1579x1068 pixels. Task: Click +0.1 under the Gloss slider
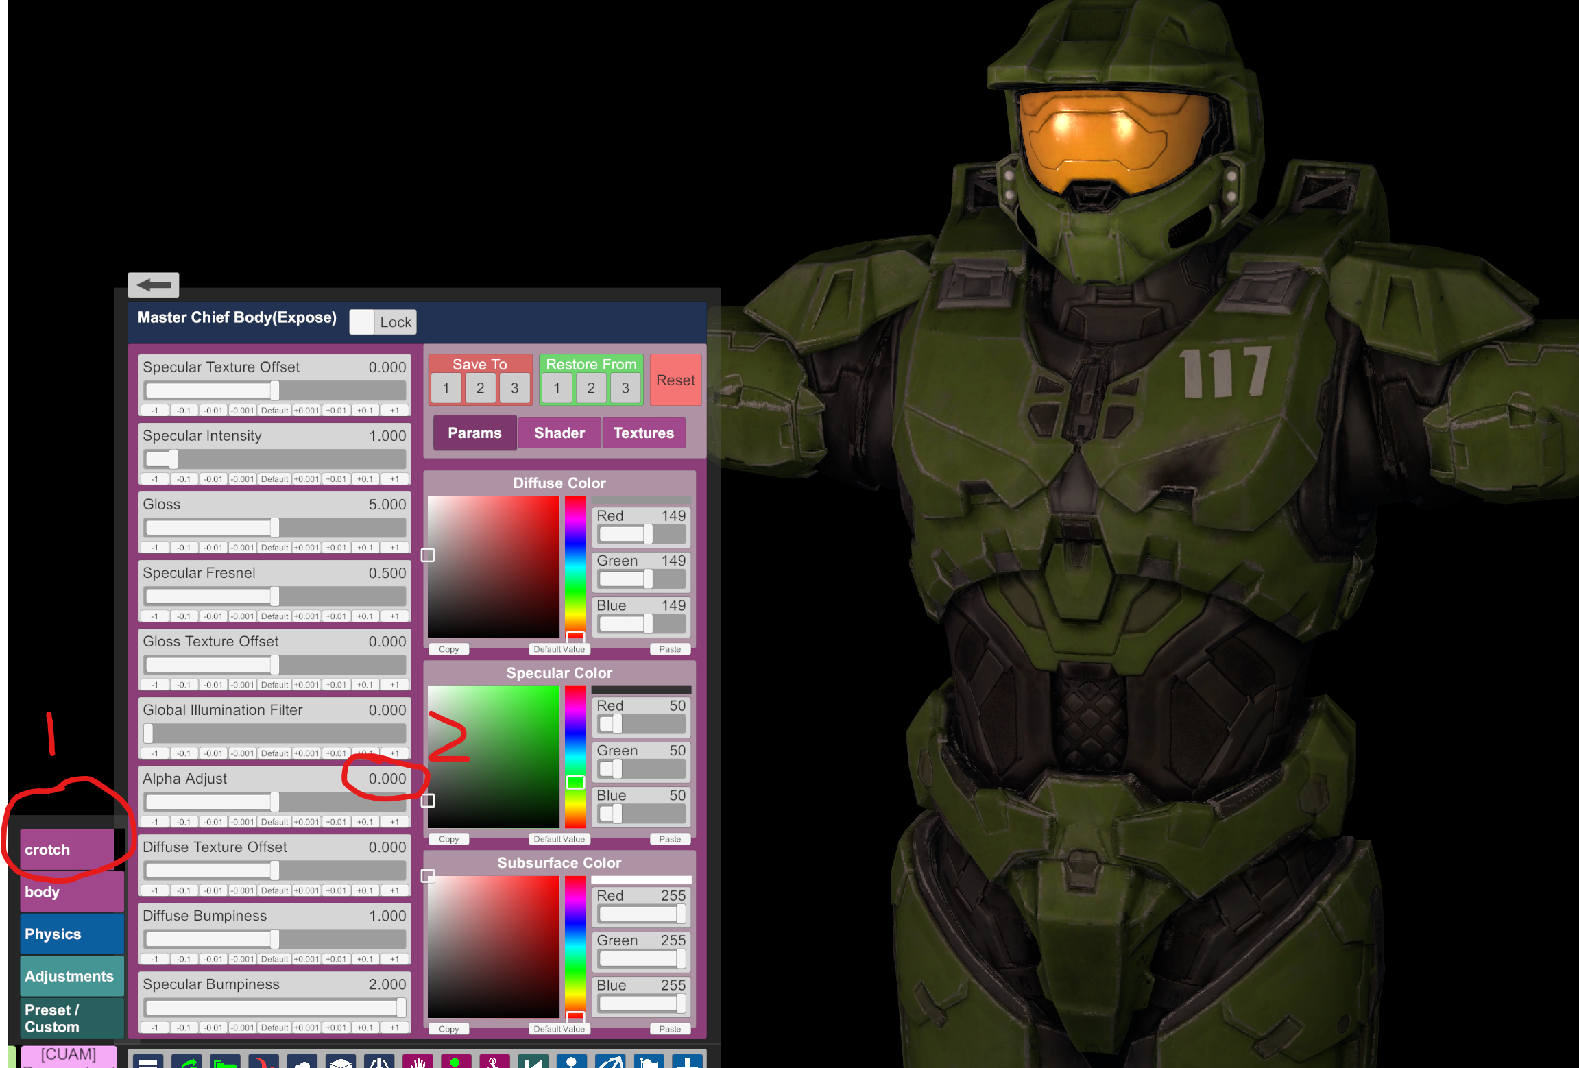pyautogui.click(x=365, y=548)
